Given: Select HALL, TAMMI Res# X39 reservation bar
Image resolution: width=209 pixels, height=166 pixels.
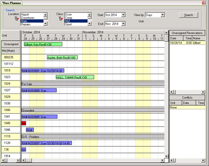Looking at the screenshot, I should (75, 77).
